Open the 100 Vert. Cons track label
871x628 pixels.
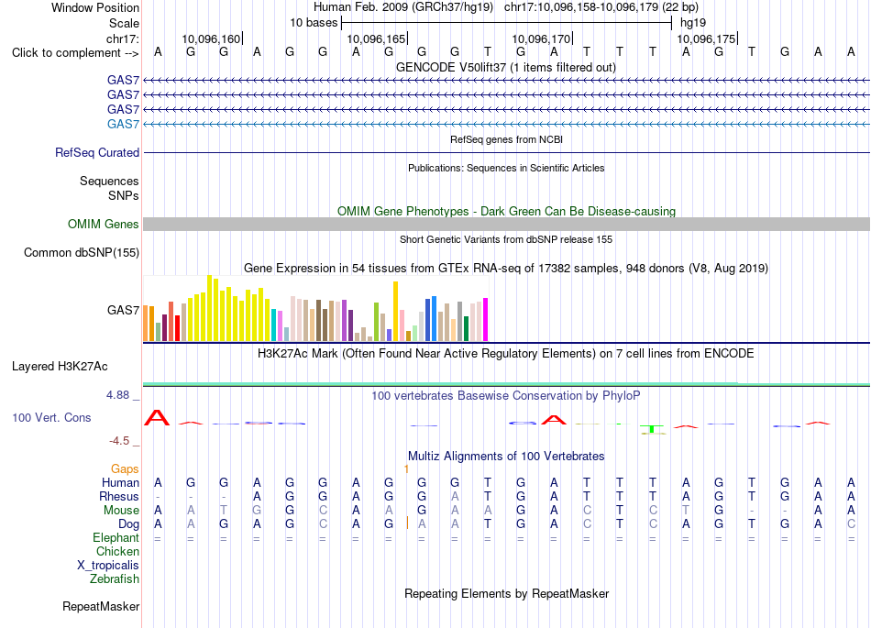point(51,417)
